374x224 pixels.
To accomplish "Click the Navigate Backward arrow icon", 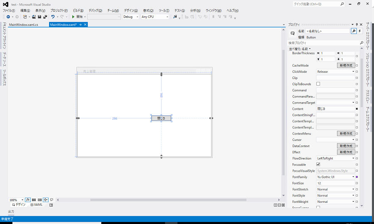I will (8, 17).
